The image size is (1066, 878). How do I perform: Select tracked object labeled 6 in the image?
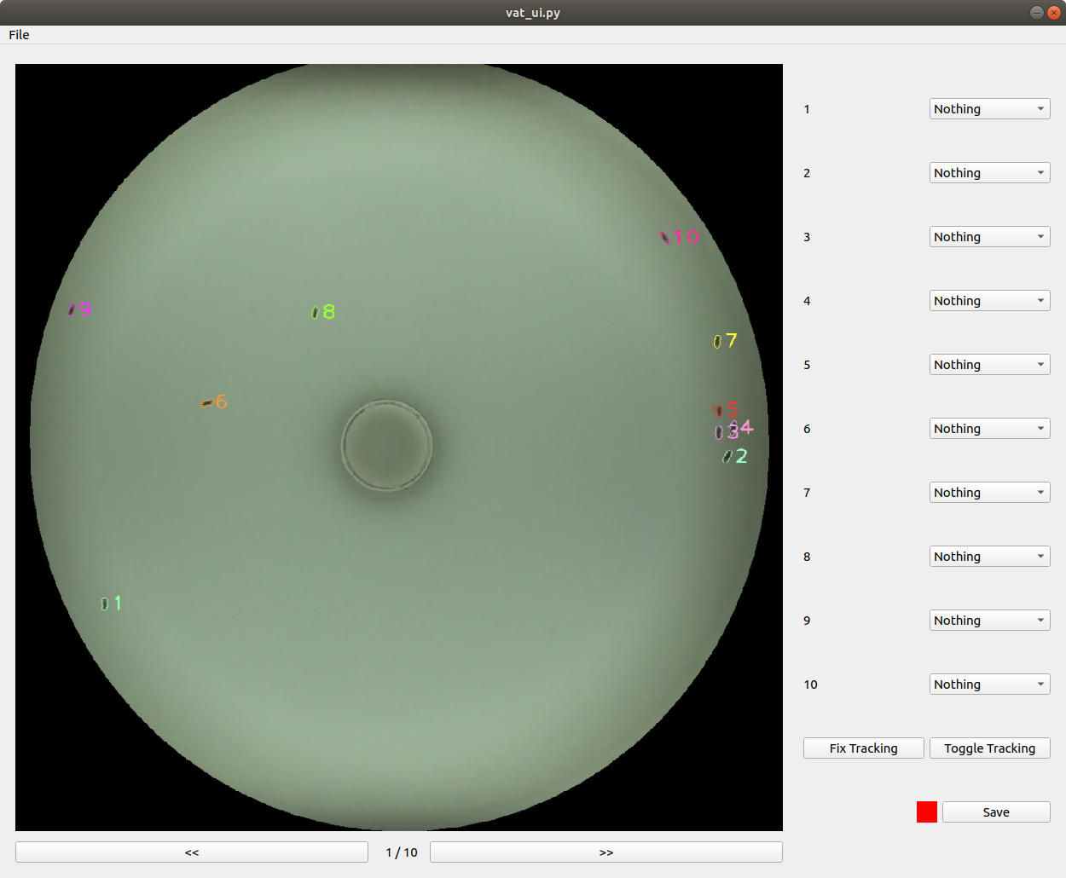click(207, 402)
